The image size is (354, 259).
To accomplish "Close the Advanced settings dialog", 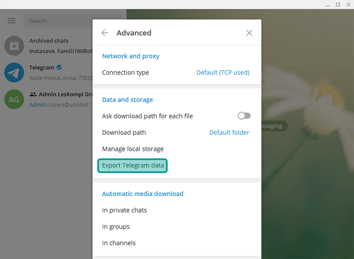I will (249, 33).
